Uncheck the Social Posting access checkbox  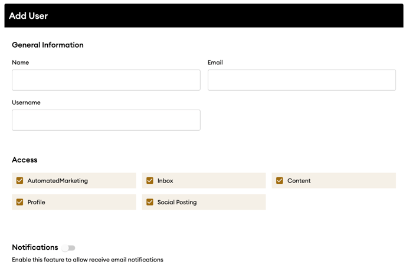click(150, 202)
